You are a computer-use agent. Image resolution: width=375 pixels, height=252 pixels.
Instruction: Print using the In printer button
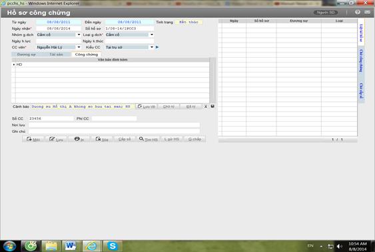[79, 139]
